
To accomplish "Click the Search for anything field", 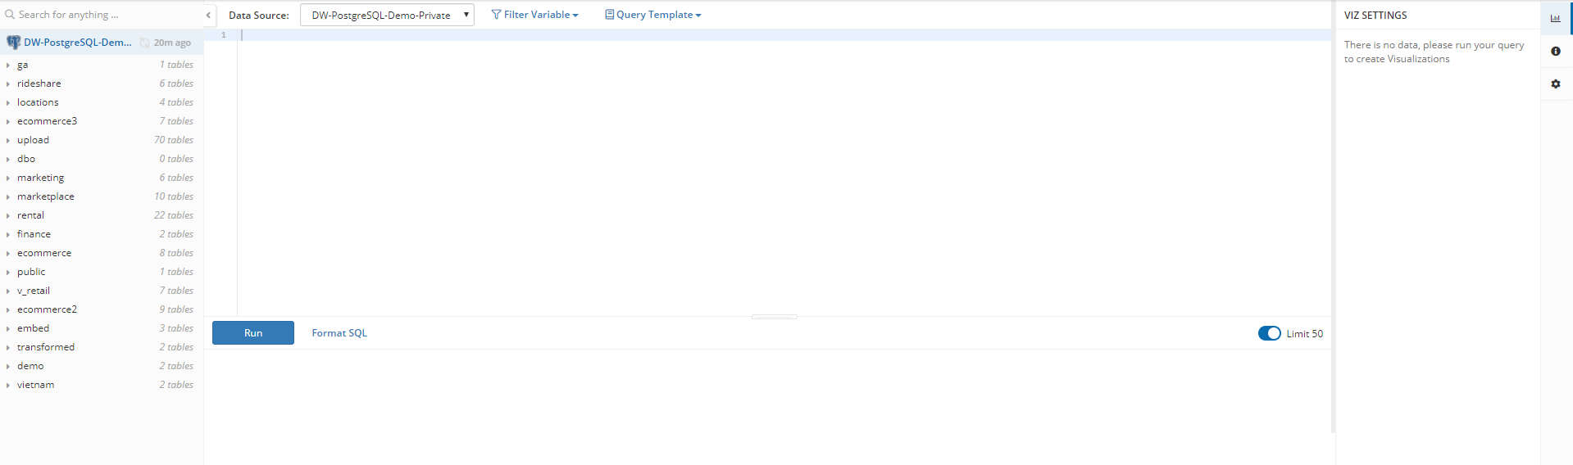I will point(107,15).
